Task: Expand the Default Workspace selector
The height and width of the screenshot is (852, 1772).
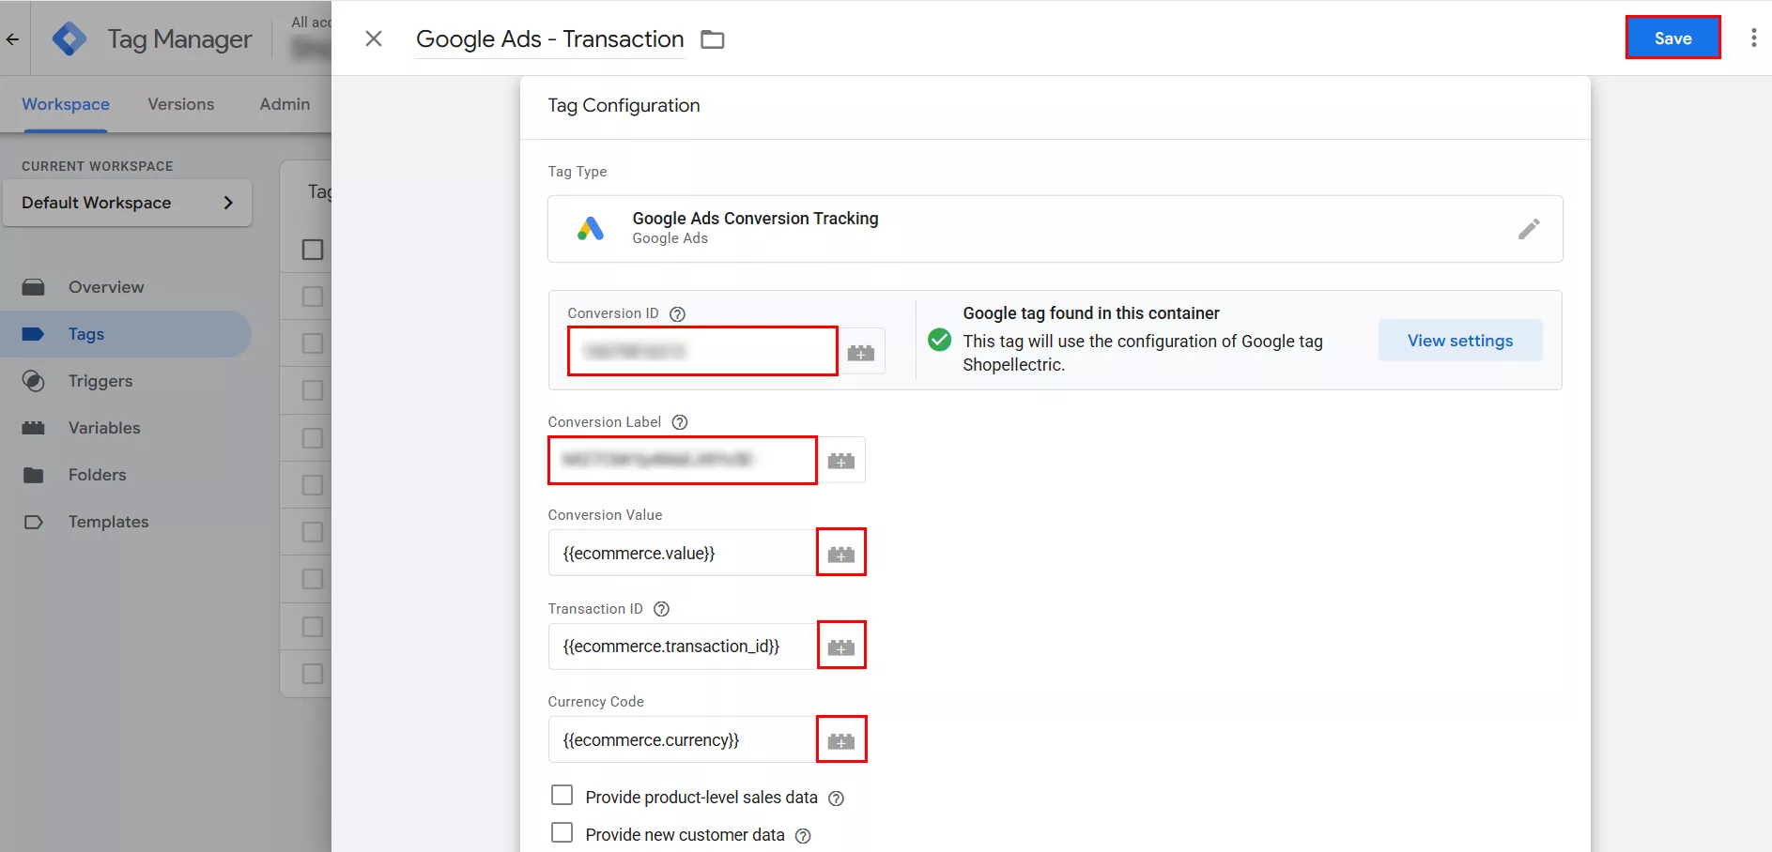Action: point(128,203)
